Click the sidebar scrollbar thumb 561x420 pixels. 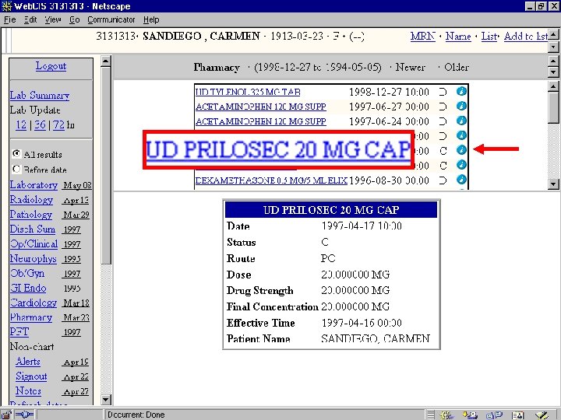tap(105, 166)
